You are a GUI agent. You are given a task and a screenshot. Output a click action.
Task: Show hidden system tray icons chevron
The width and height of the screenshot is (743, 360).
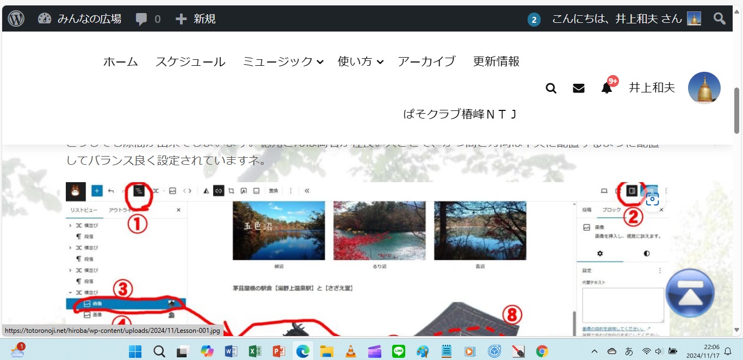coord(595,351)
